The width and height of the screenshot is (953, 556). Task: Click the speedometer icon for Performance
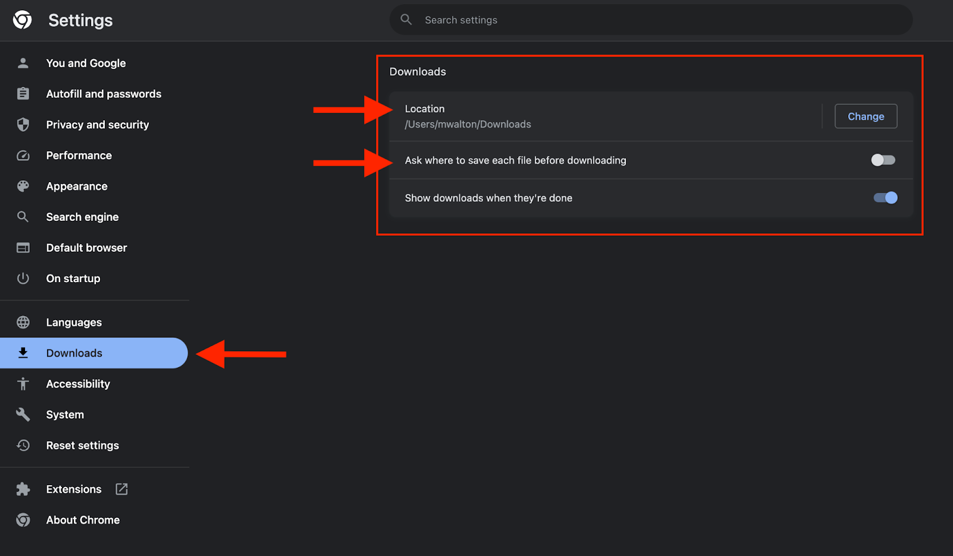[23, 155]
